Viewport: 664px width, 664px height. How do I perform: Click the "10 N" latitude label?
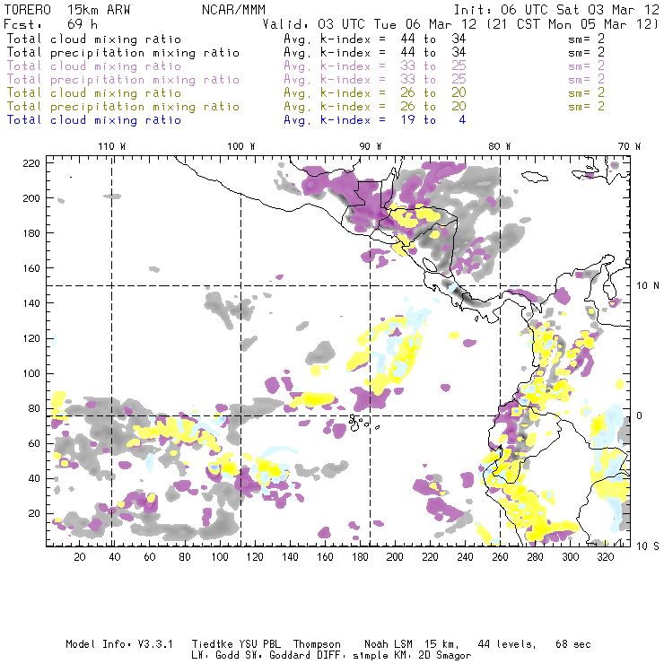(648, 286)
